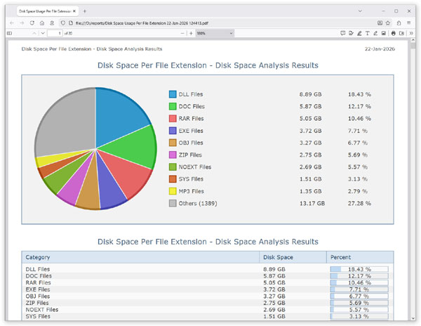Zoom in the PDF document
The height and width of the screenshot is (326, 421).
click(x=191, y=33)
